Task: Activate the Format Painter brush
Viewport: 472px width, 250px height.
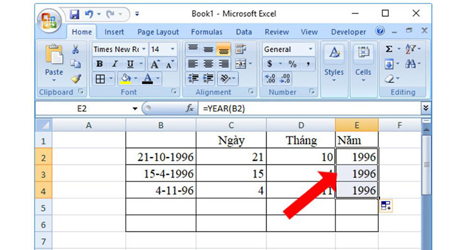Action: (76, 79)
